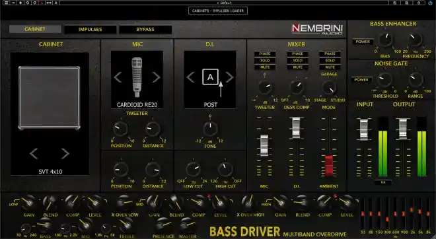The width and height of the screenshot is (436, 239).
Task: Click the TREBLE tone knob
Action: click(x=127, y=225)
